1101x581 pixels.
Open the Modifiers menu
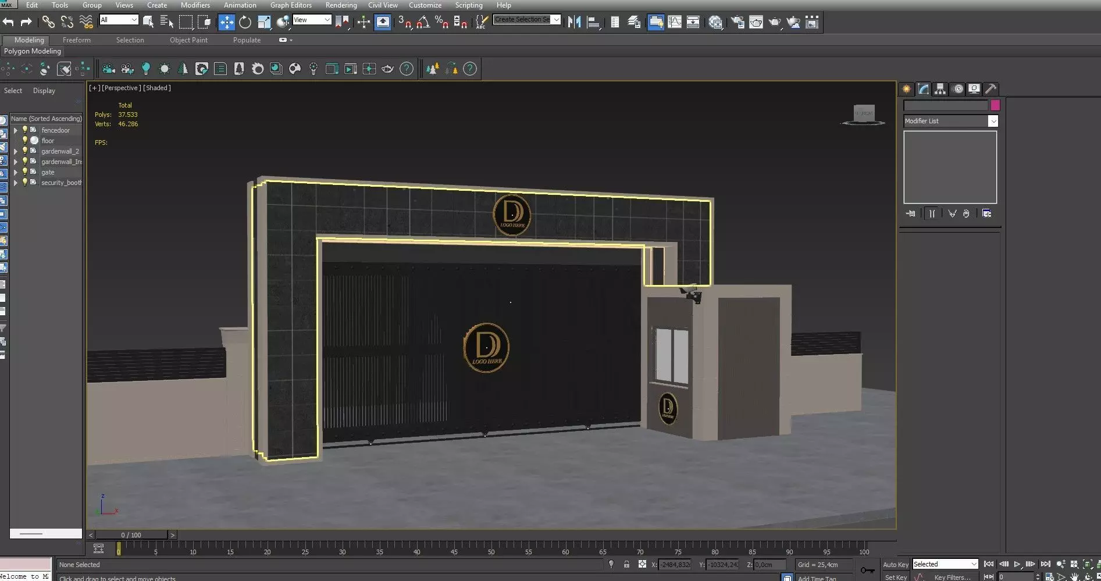pyautogui.click(x=195, y=5)
